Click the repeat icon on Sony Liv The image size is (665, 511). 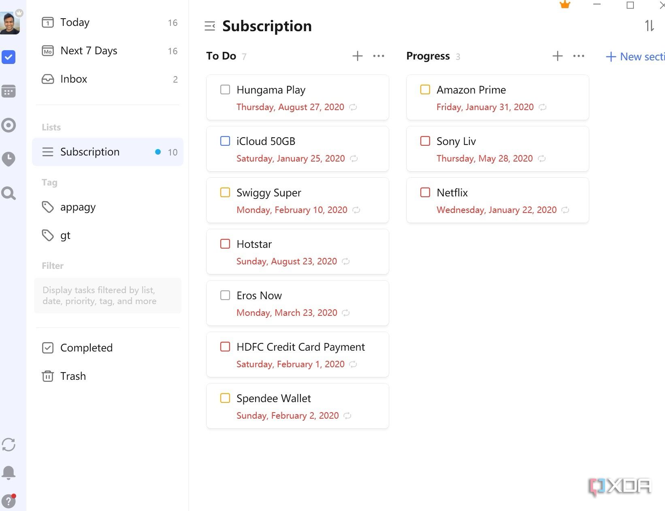point(542,159)
